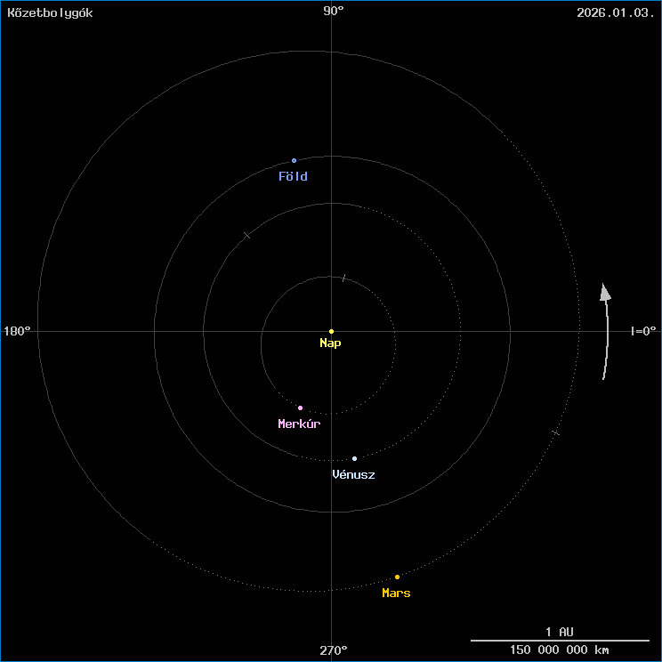Select the blue Earth planet dot
Viewport: 662px width, 662px height.
coord(294,161)
